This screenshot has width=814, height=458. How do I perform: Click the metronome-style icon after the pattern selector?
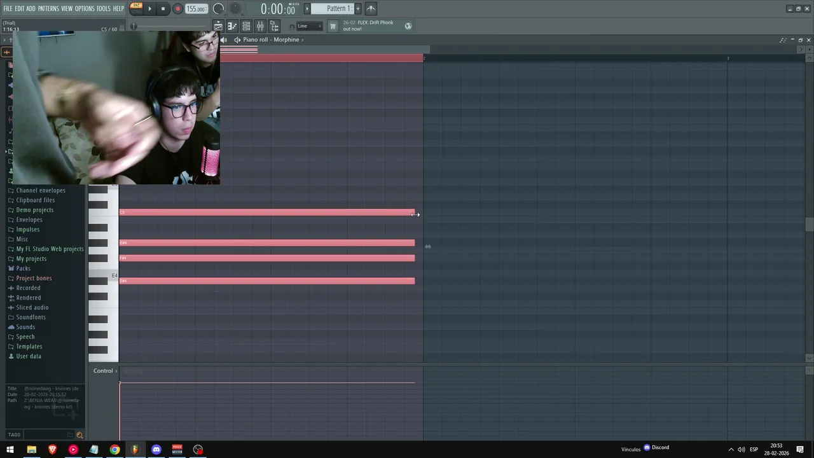(371, 8)
